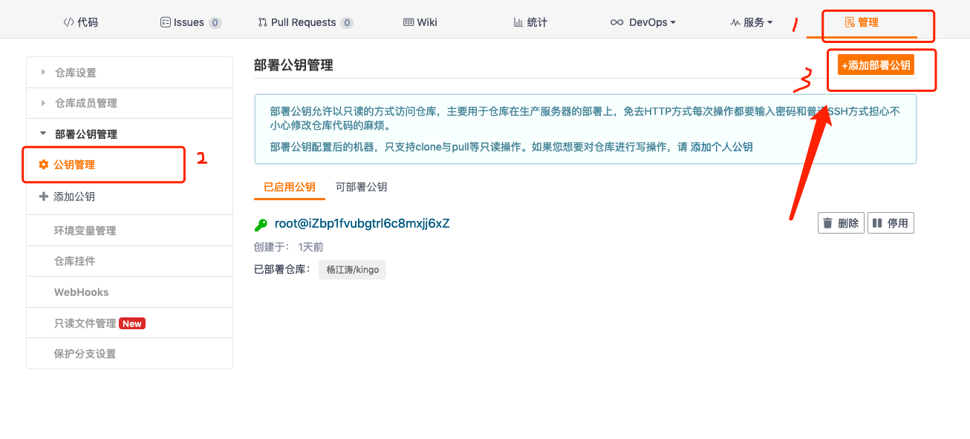Switch to the 已启用公钥 tab

click(x=290, y=187)
